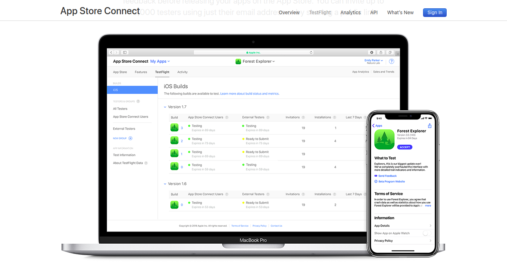Open Safari downloads icon
The width and height of the screenshot is (507, 265).
[x=372, y=52]
